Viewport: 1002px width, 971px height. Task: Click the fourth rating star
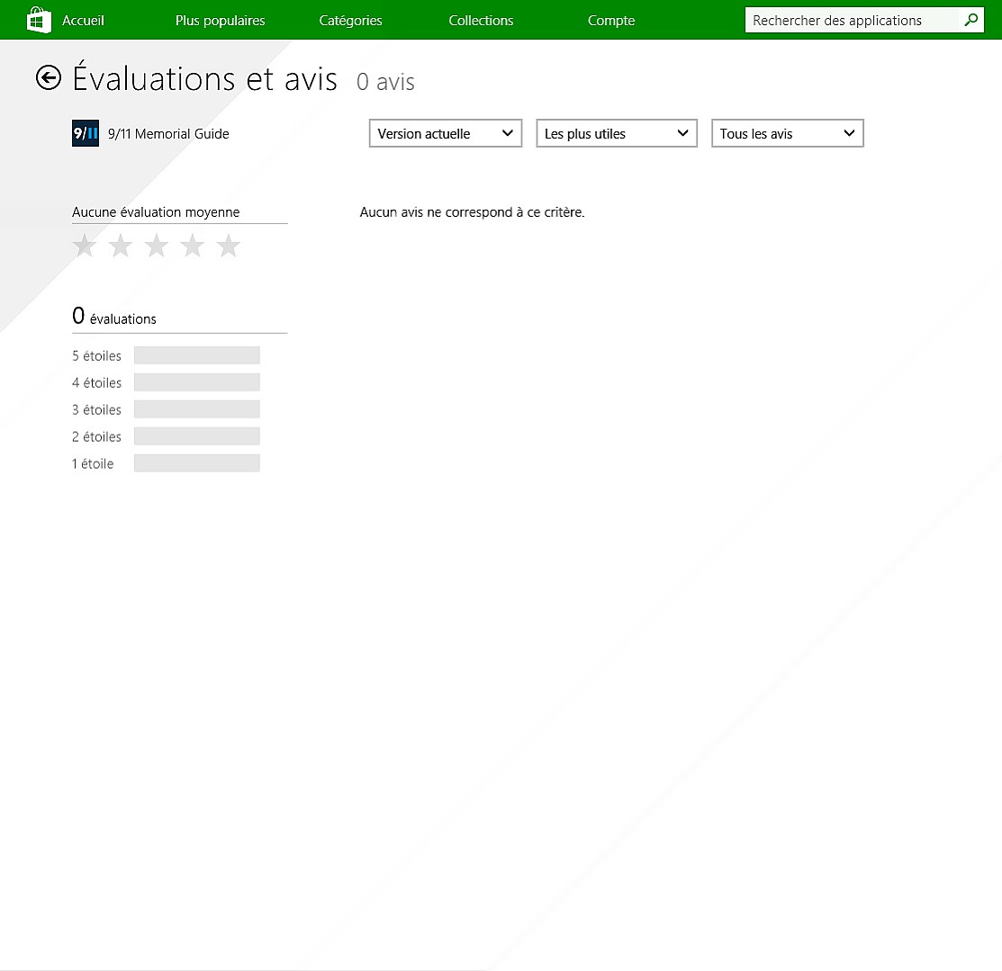tap(193, 246)
